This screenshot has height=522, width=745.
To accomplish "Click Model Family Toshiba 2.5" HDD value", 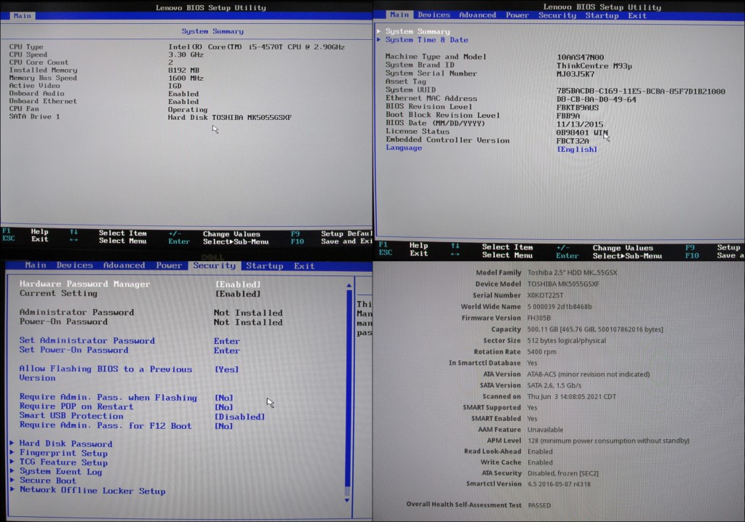I will click(x=572, y=273).
